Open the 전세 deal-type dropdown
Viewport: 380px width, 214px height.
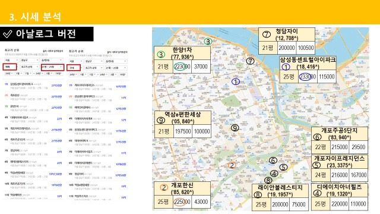point(74,68)
